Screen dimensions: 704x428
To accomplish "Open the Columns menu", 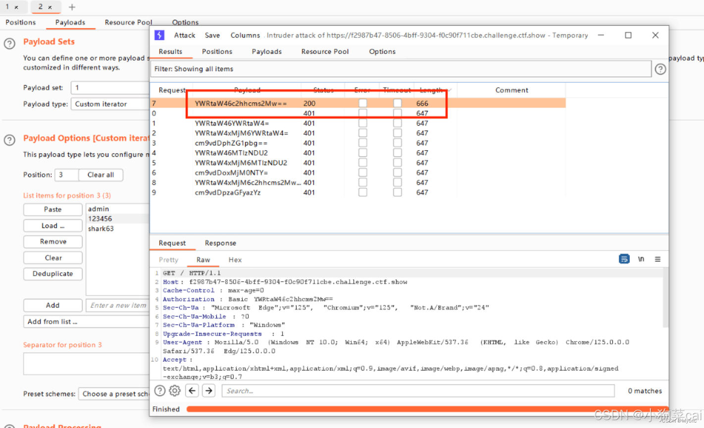I will pos(245,35).
